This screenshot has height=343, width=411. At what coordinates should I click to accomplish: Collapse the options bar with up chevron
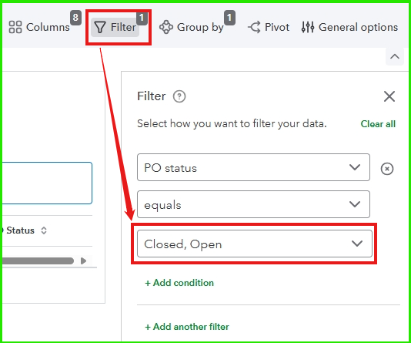tap(395, 56)
